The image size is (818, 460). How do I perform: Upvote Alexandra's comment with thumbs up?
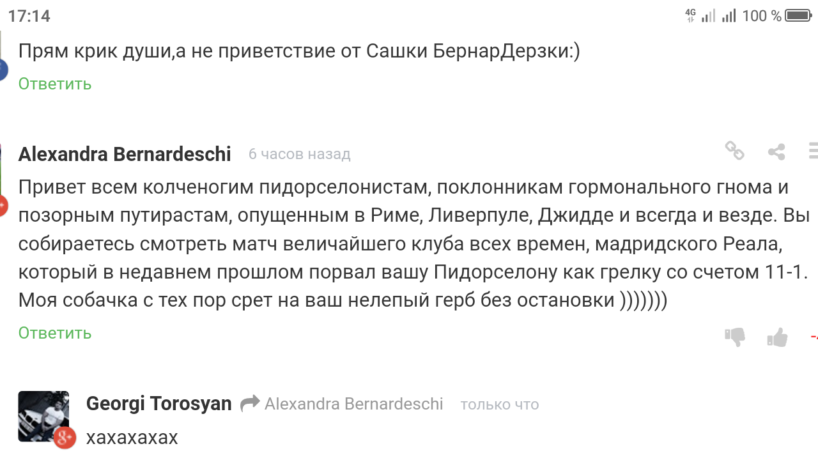pyautogui.click(x=777, y=337)
